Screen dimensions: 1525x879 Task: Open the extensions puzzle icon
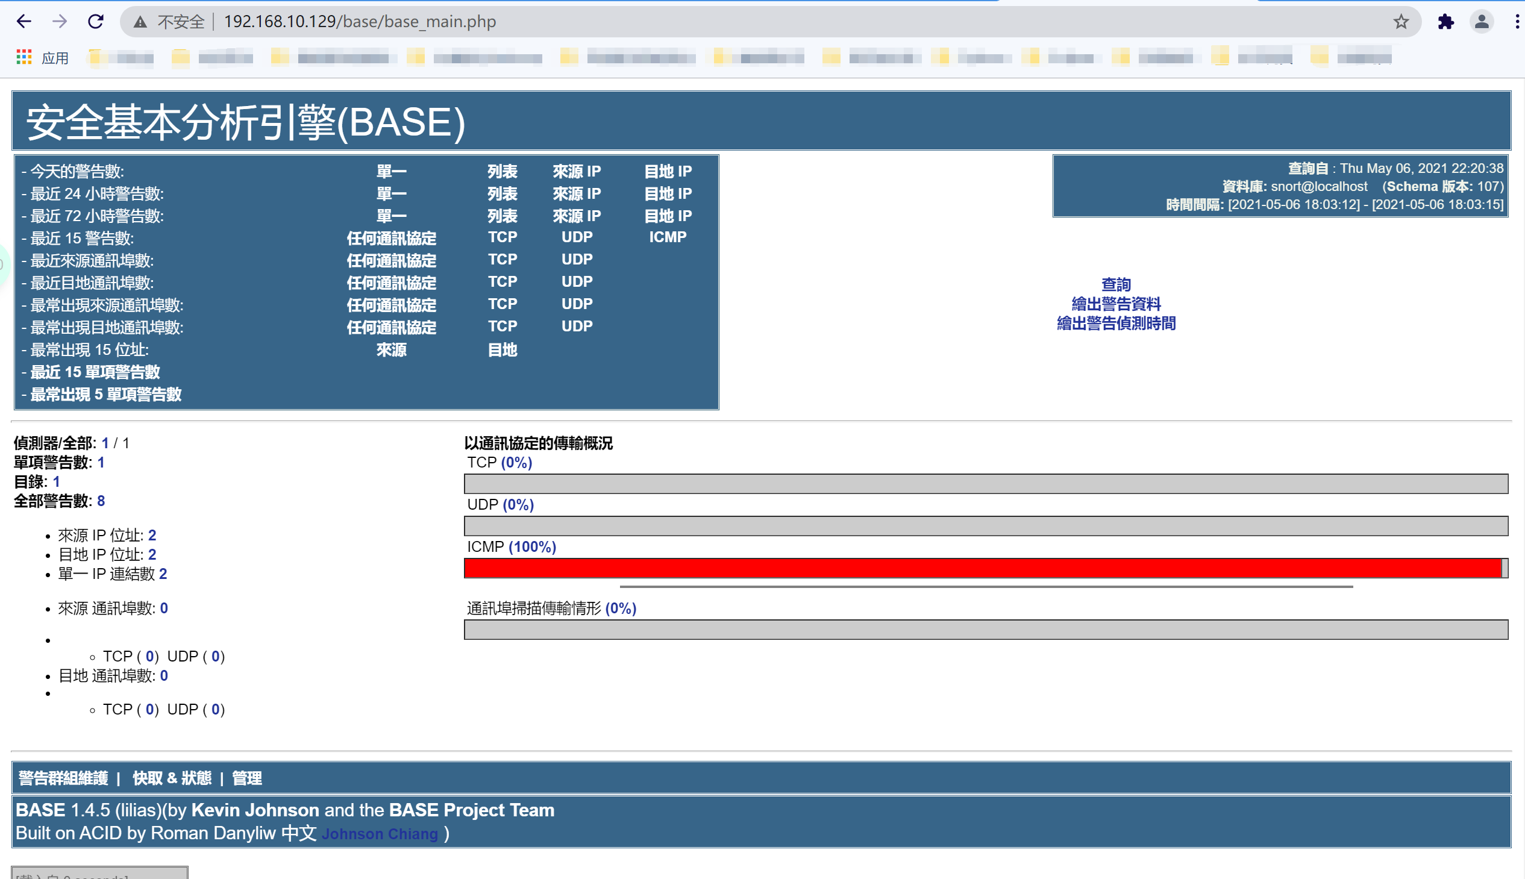pyautogui.click(x=1445, y=22)
